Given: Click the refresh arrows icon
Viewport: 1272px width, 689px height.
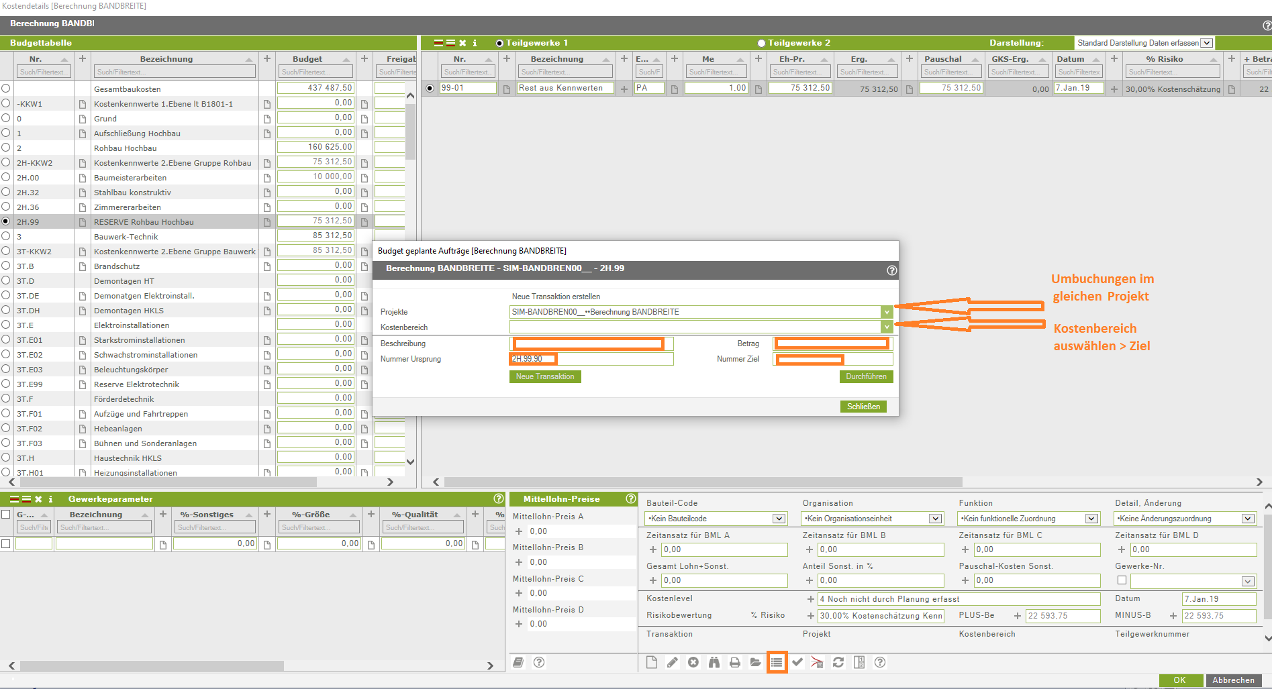Looking at the screenshot, I should click(838, 662).
